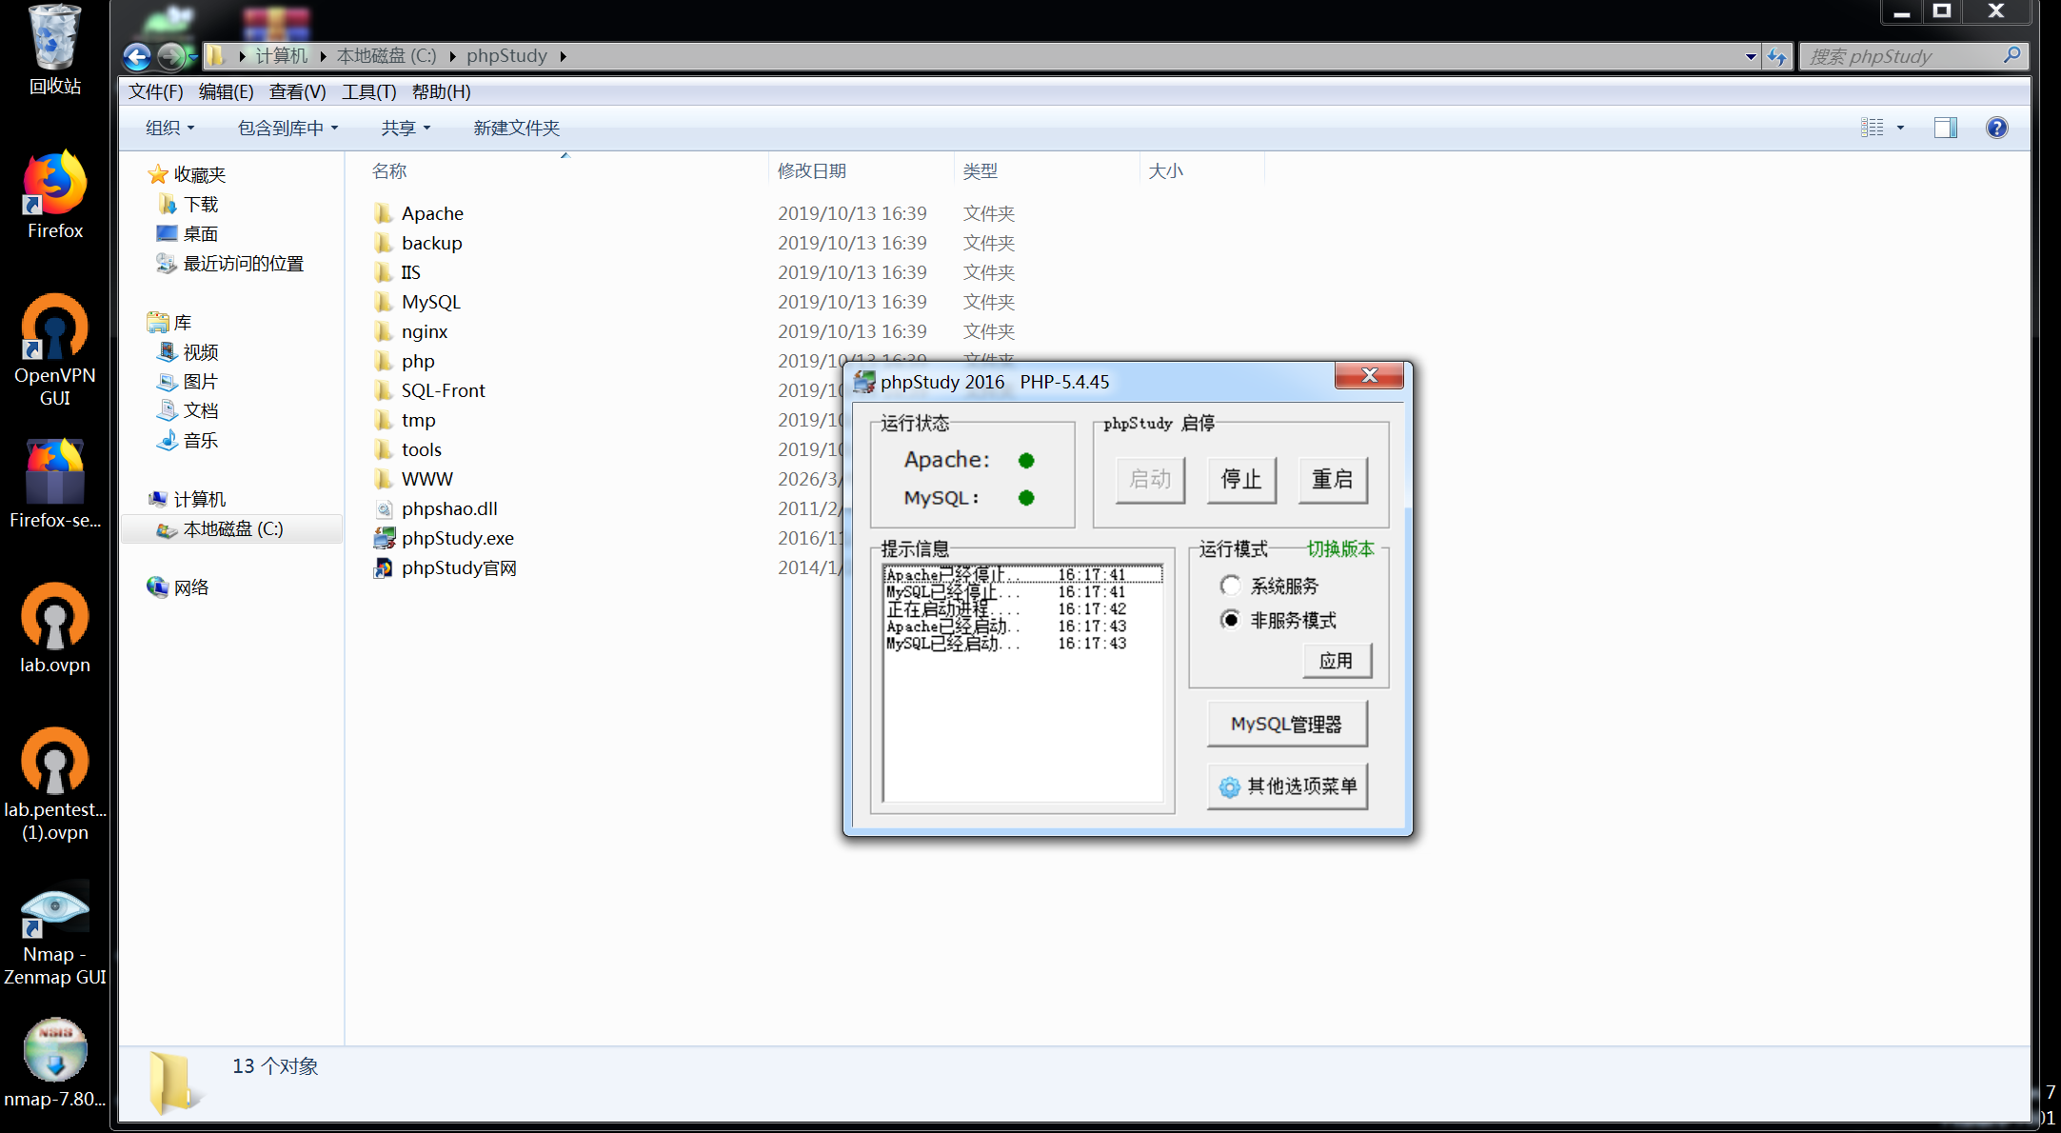Screen dimensions: 2061x1133
Task: Open the 工具(T) menu
Action: pyautogui.click(x=368, y=91)
